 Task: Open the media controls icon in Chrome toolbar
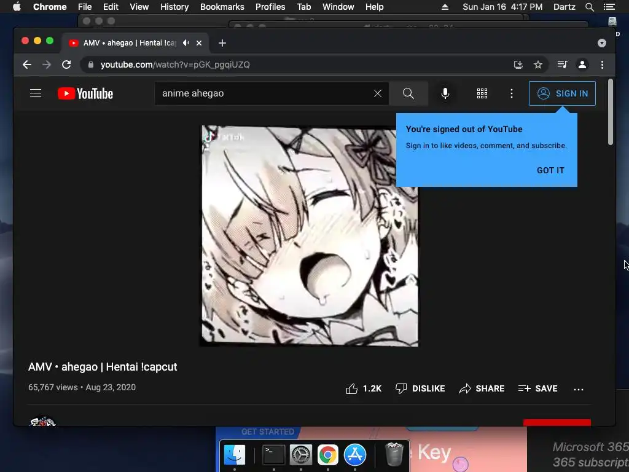pyautogui.click(x=563, y=65)
